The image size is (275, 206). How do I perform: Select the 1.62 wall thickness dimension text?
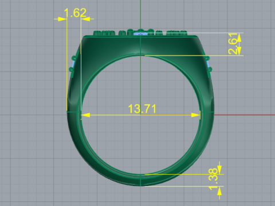[x=75, y=13]
